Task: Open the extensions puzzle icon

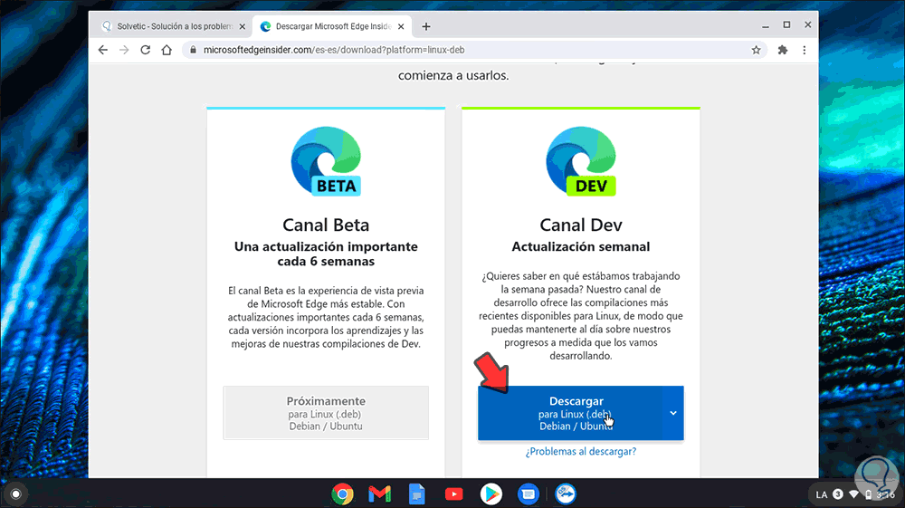Action: click(x=783, y=50)
